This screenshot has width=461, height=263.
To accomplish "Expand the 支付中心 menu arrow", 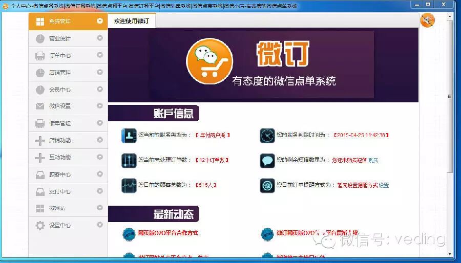I will 100,191.
